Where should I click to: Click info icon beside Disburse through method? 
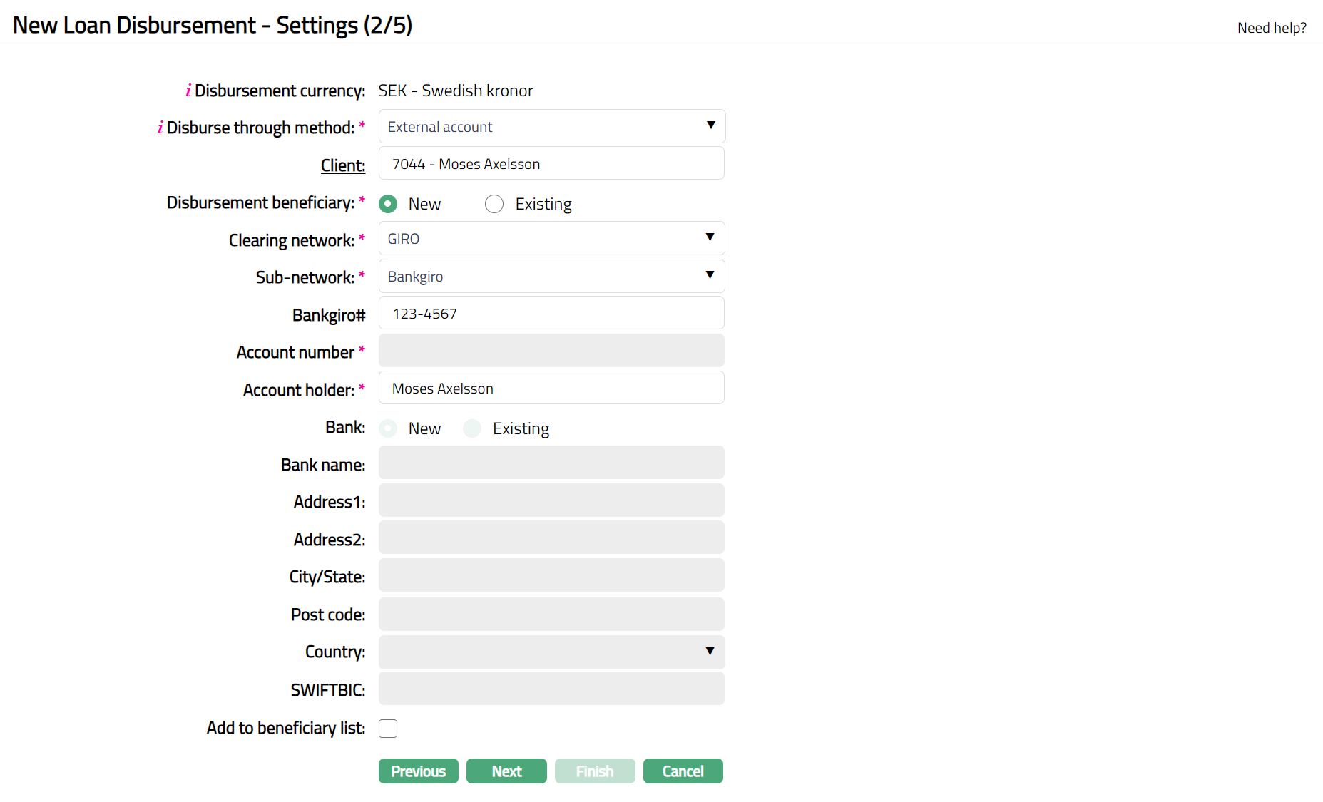click(160, 128)
